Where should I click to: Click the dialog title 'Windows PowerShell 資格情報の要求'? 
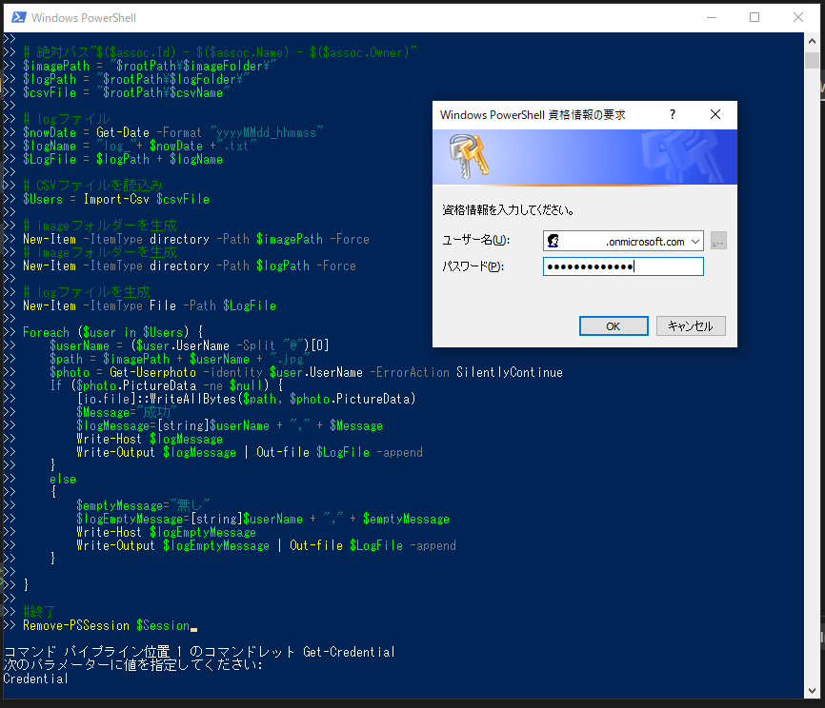pyautogui.click(x=533, y=114)
